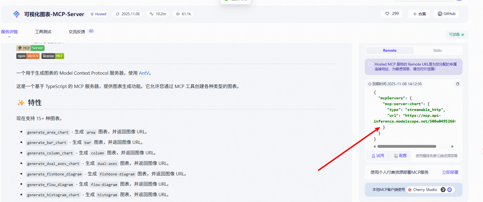483x202 pixels.
Task: Click the dark round client icon after Cherry Studio
Action: (443, 190)
